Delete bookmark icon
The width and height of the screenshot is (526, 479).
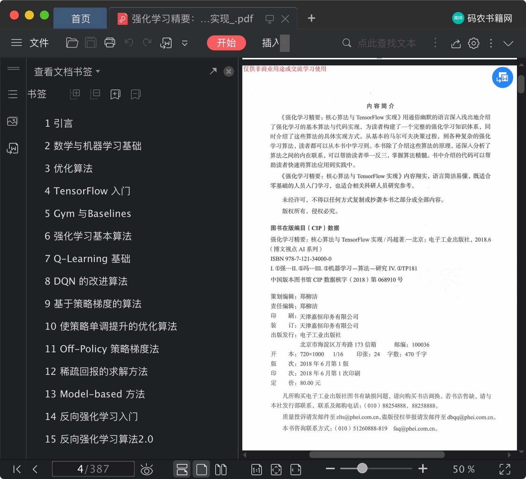(136, 94)
